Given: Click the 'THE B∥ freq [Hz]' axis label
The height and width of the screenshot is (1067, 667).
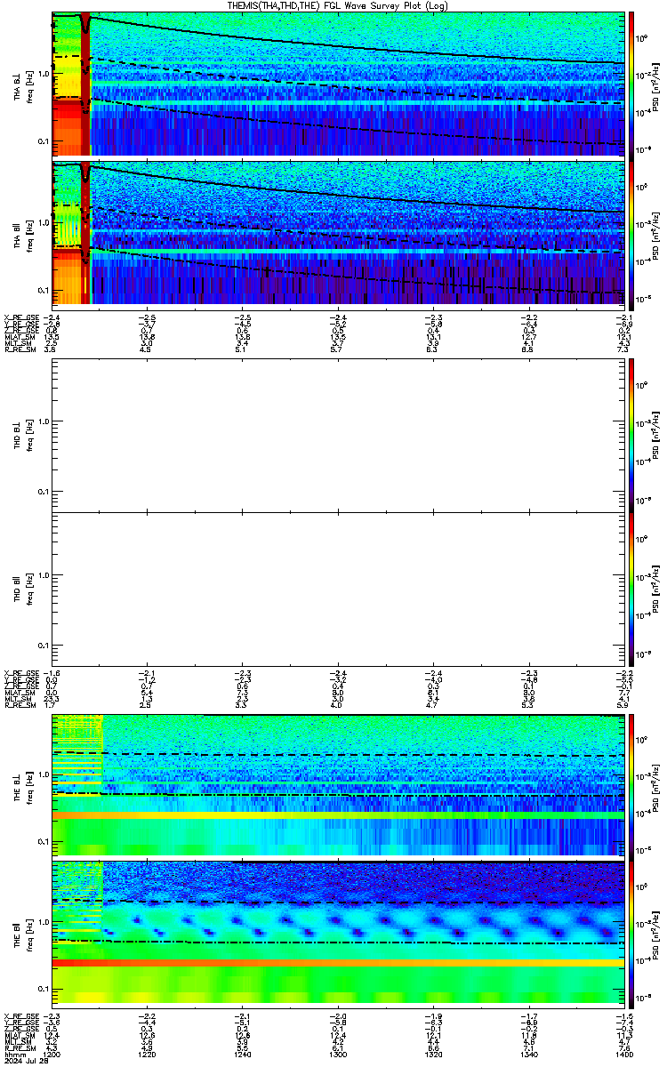Looking at the screenshot, I should point(23,934).
